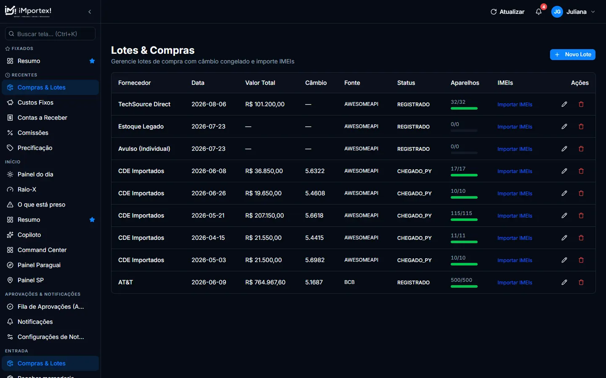
Task: Open Painel Paraguai
Action: 50,265
